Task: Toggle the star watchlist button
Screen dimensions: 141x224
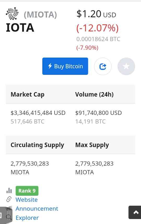Action: pos(126,66)
